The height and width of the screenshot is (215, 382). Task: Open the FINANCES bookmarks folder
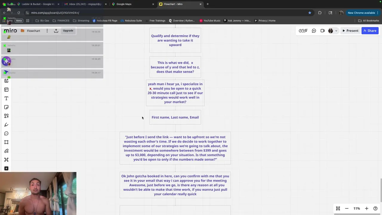click(61, 21)
